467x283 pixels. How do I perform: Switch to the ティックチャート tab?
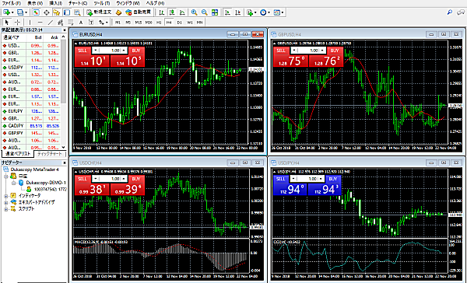tap(50, 154)
